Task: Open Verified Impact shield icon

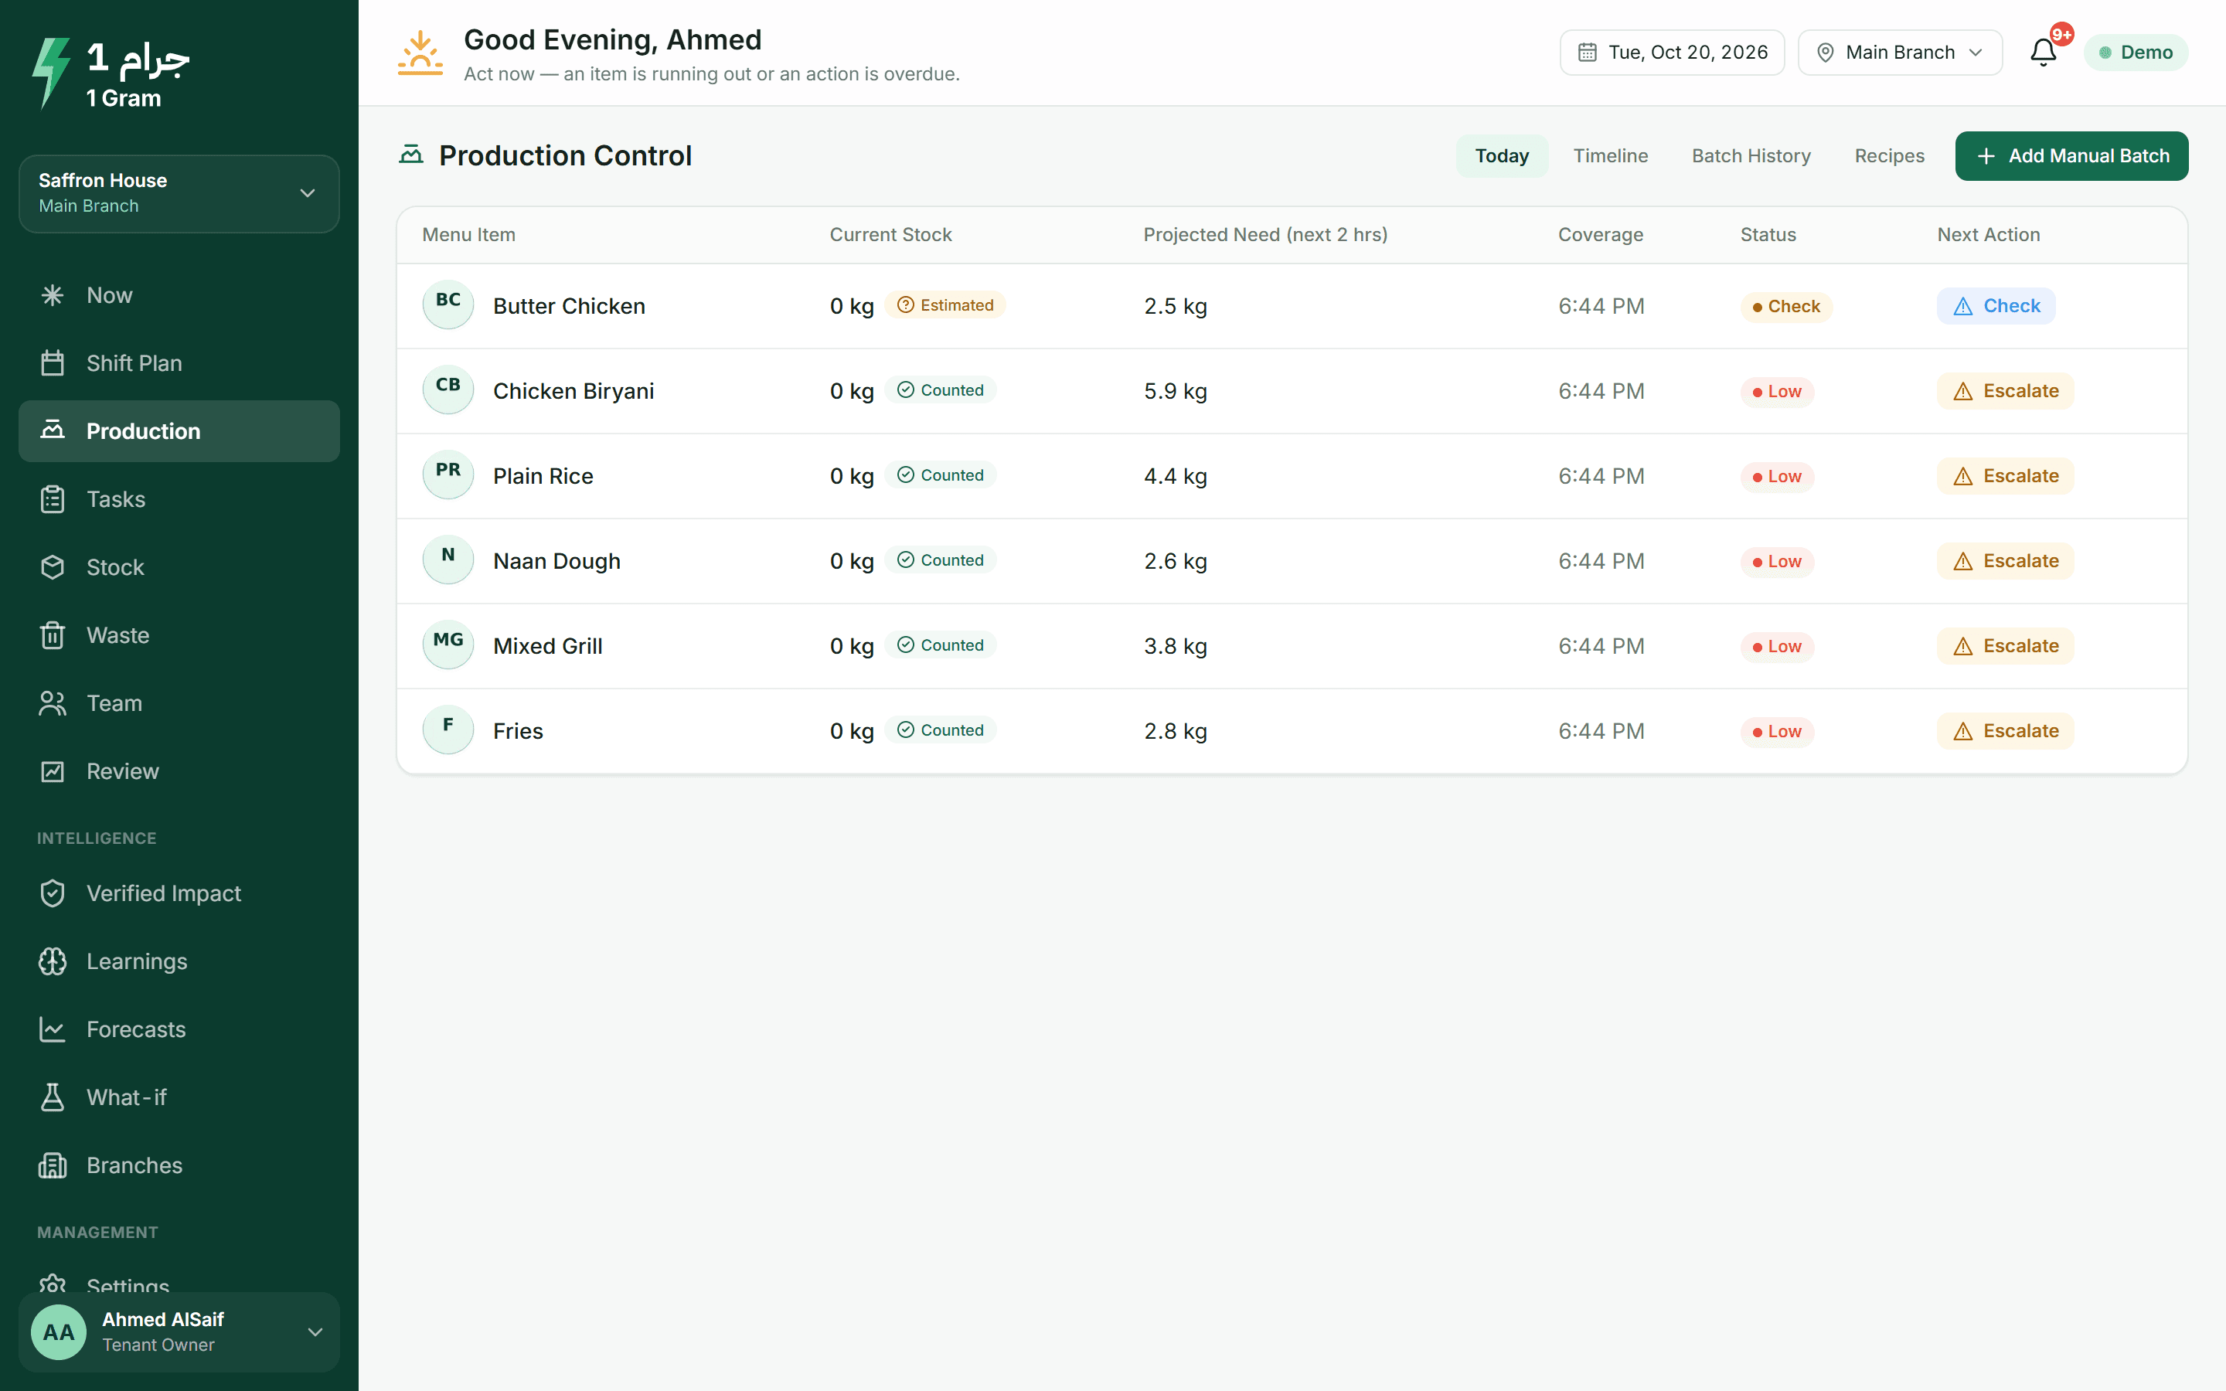Action: pyautogui.click(x=53, y=893)
